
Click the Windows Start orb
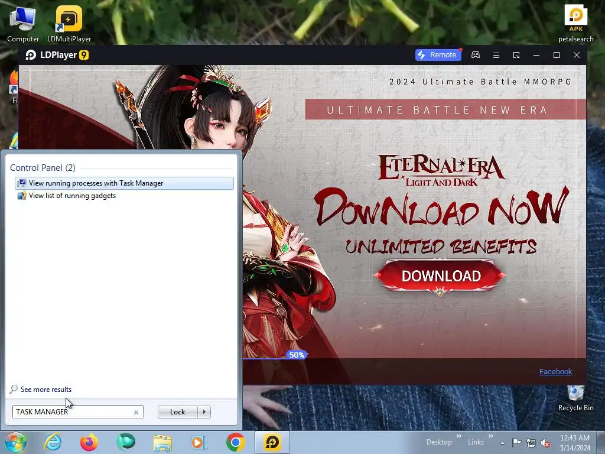(x=16, y=442)
